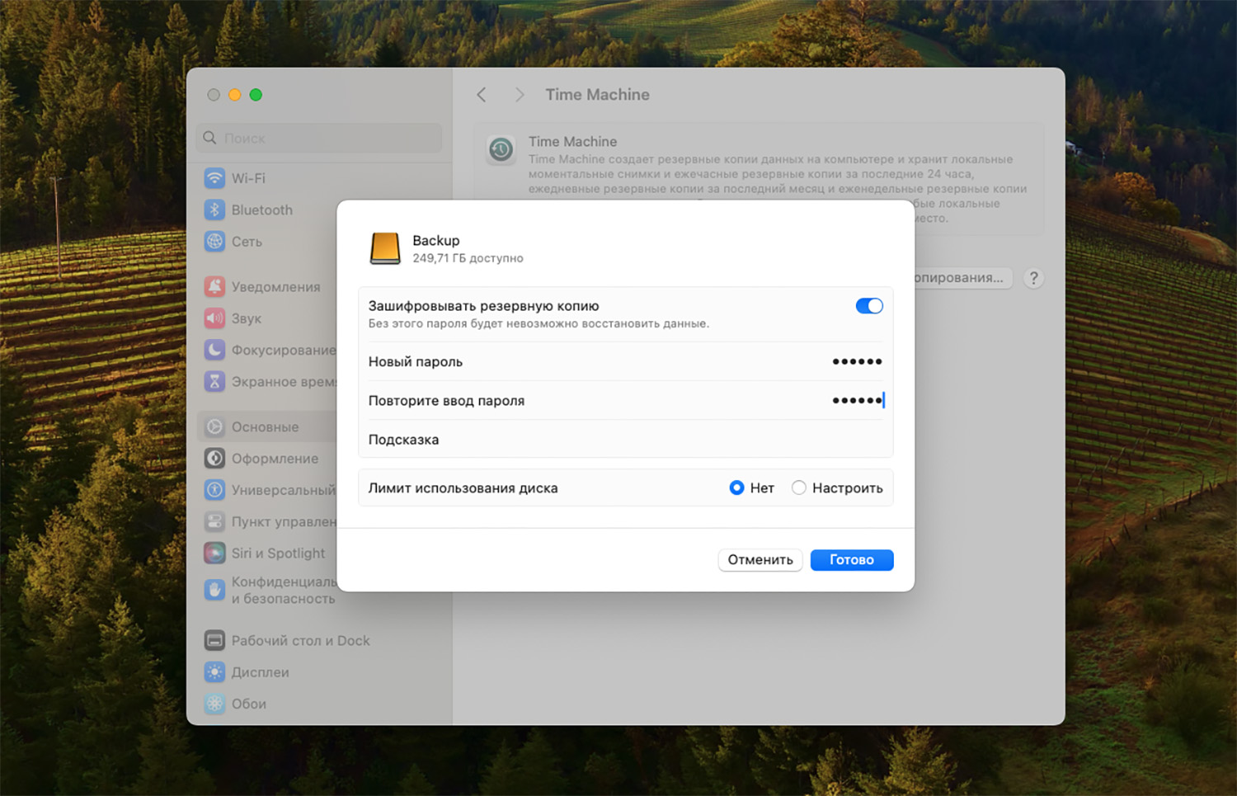Screen dimensions: 1237x796
Task: Click the magnifier icon in search
Action: click(209, 138)
